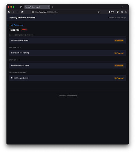Open the VPN indicator in toolbar

point(111,12)
